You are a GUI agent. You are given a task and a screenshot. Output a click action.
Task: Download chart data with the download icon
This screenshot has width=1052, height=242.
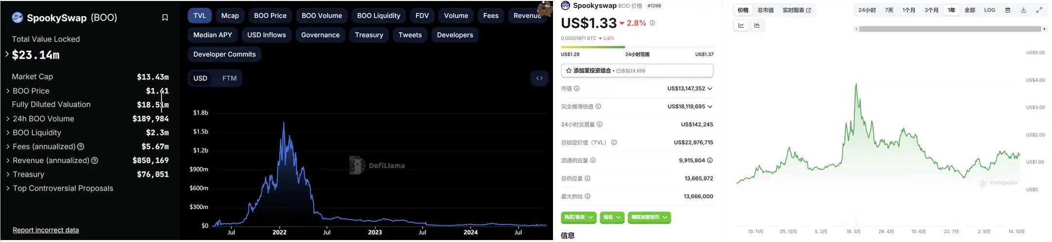[x=1023, y=10]
